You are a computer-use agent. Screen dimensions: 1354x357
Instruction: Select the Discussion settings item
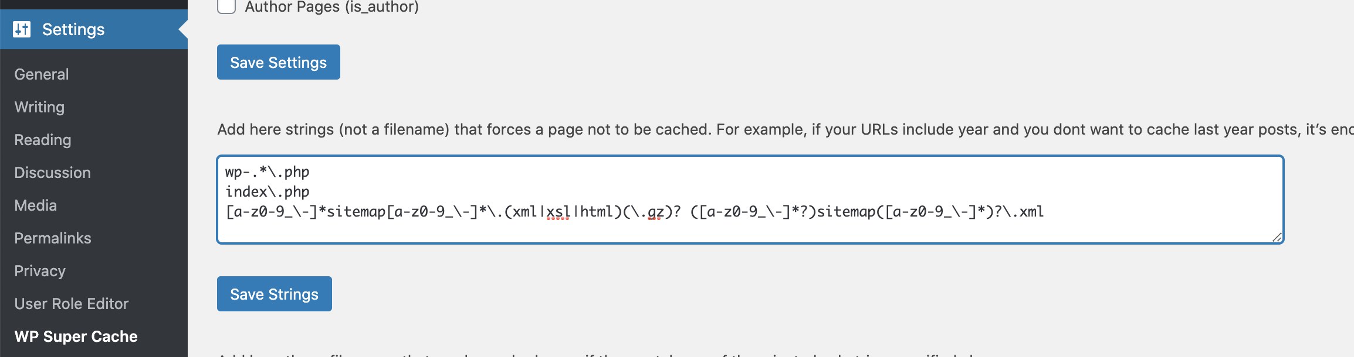coord(52,173)
